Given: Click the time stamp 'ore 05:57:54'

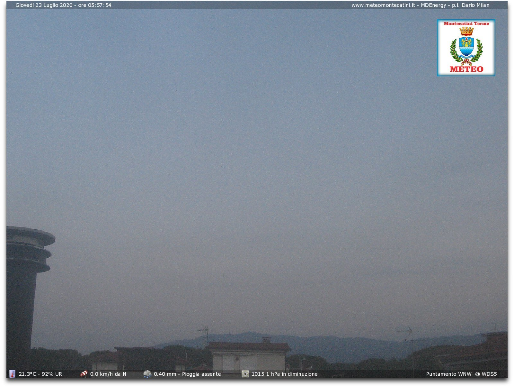Looking at the screenshot, I should pyautogui.click(x=95, y=5).
